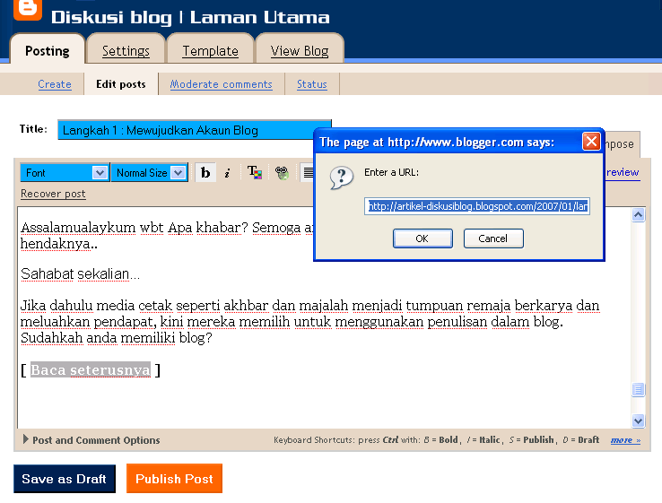Click the 'Sudahkah anda memiliki blog?' text
The width and height of the screenshot is (662, 503).
(x=117, y=338)
